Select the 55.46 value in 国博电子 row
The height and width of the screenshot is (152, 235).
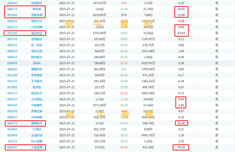pyautogui.click(x=181, y=123)
